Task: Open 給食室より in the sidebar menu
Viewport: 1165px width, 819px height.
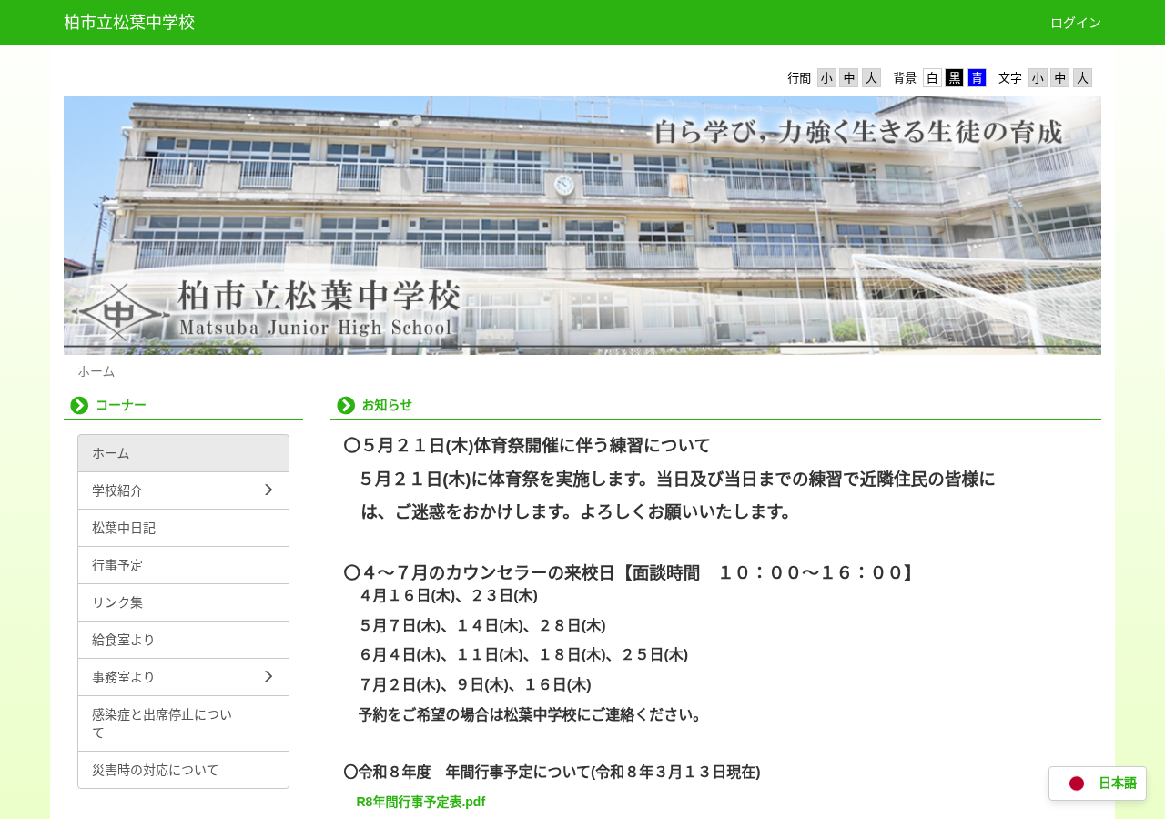Action: click(x=183, y=640)
